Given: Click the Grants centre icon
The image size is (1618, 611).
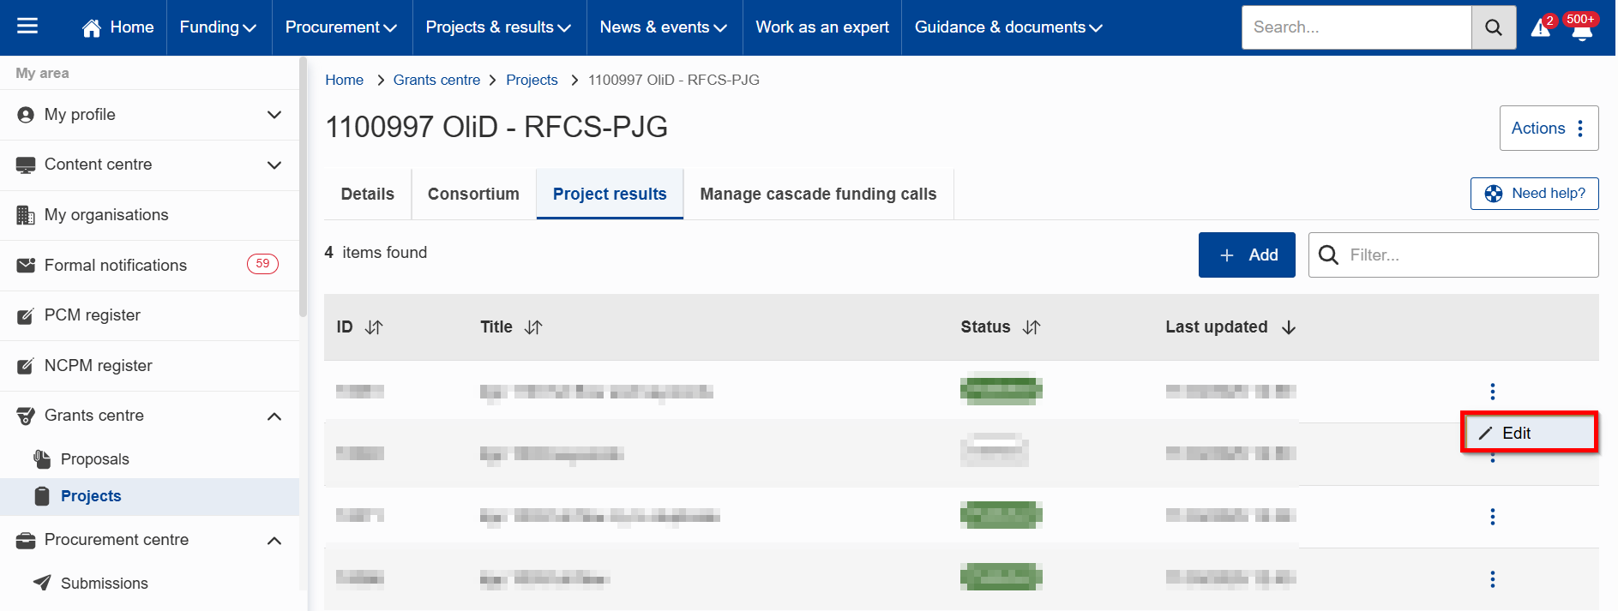Looking at the screenshot, I should click(x=26, y=416).
